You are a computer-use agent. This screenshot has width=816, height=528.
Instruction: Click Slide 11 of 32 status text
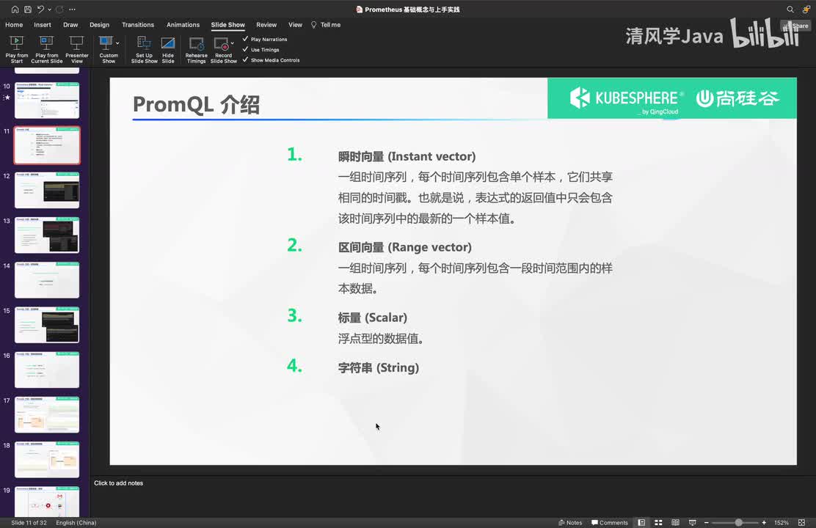[x=29, y=522]
